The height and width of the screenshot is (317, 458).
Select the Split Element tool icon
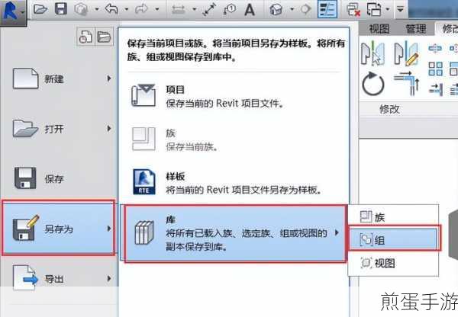[x=435, y=49]
